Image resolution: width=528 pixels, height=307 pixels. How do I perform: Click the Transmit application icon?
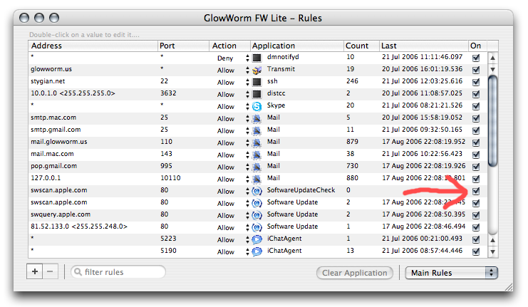point(257,70)
